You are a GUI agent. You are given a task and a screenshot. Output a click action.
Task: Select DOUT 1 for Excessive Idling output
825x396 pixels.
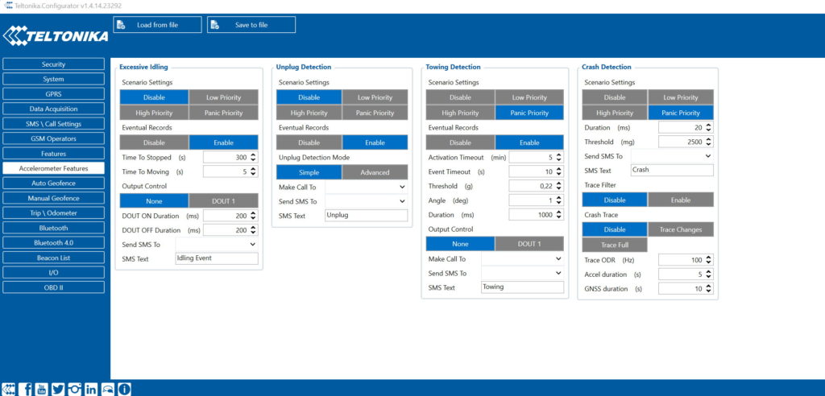[224, 201]
